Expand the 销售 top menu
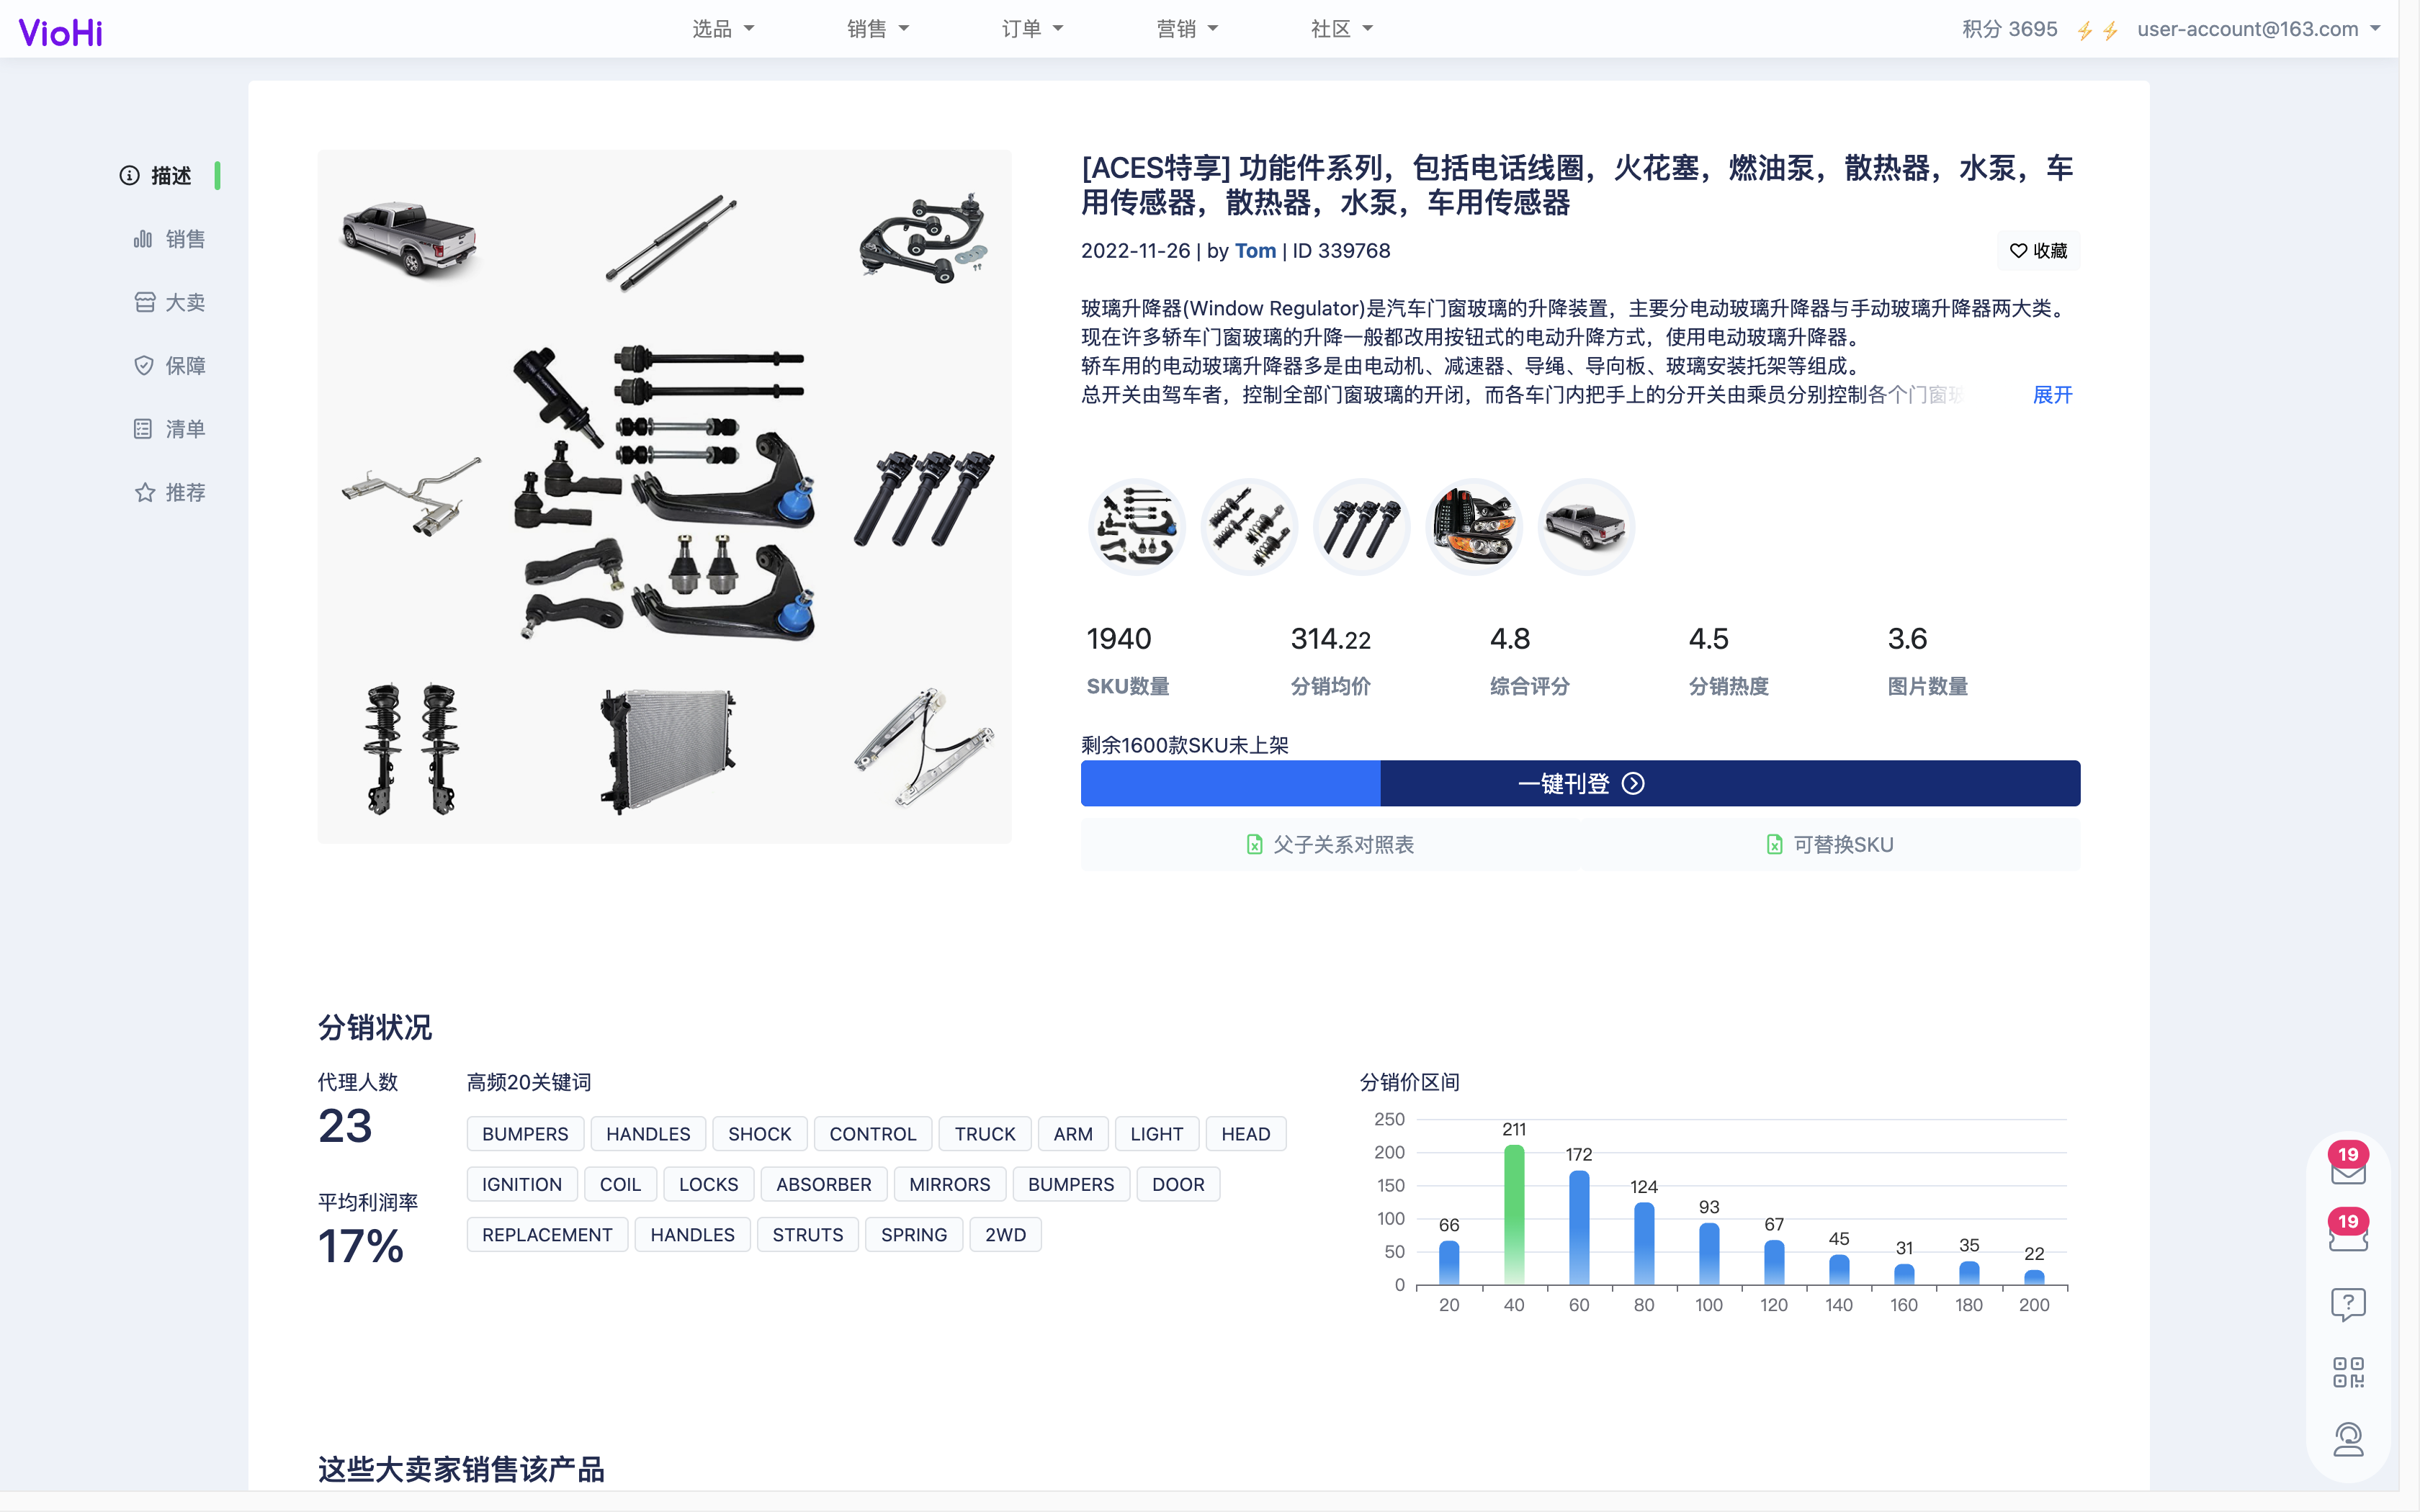The width and height of the screenshot is (2420, 1512). [x=878, y=29]
